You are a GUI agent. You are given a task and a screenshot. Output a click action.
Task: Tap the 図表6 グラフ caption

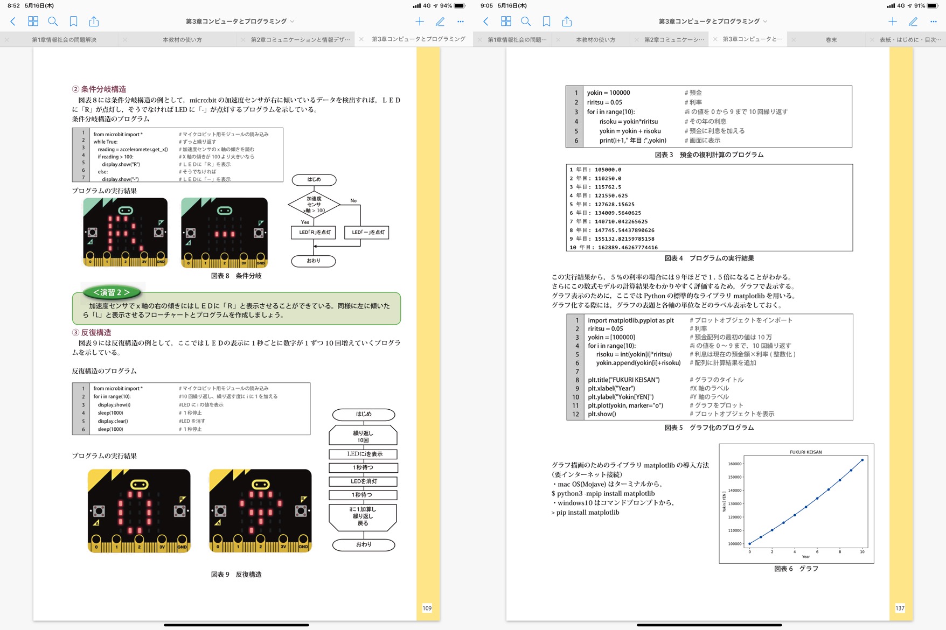tap(796, 569)
